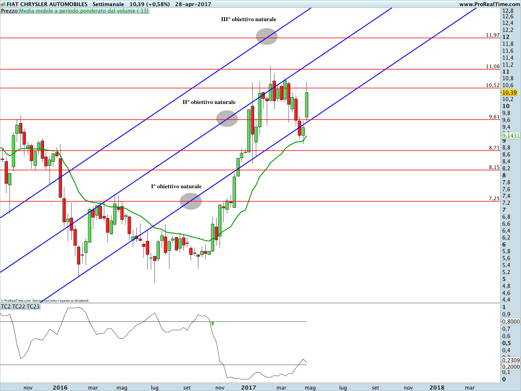
Task: Click the grey ellipse at III° obiettivo naturale
Action: pos(267,36)
